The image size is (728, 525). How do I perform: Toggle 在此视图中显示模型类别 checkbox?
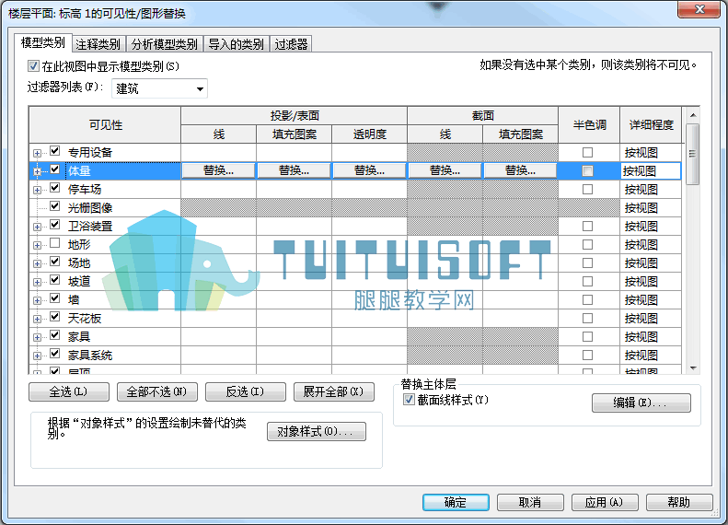pos(33,66)
